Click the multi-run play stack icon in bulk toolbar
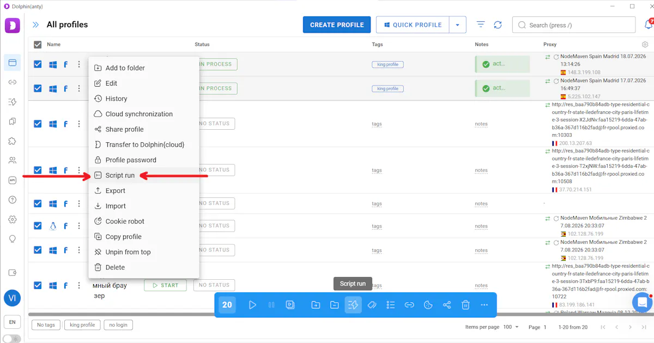 point(290,305)
